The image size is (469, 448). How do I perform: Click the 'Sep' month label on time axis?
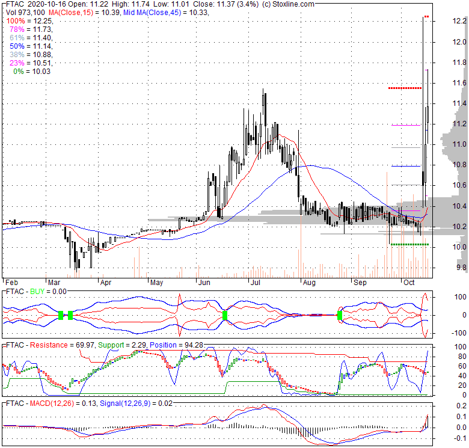tap(360, 283)
